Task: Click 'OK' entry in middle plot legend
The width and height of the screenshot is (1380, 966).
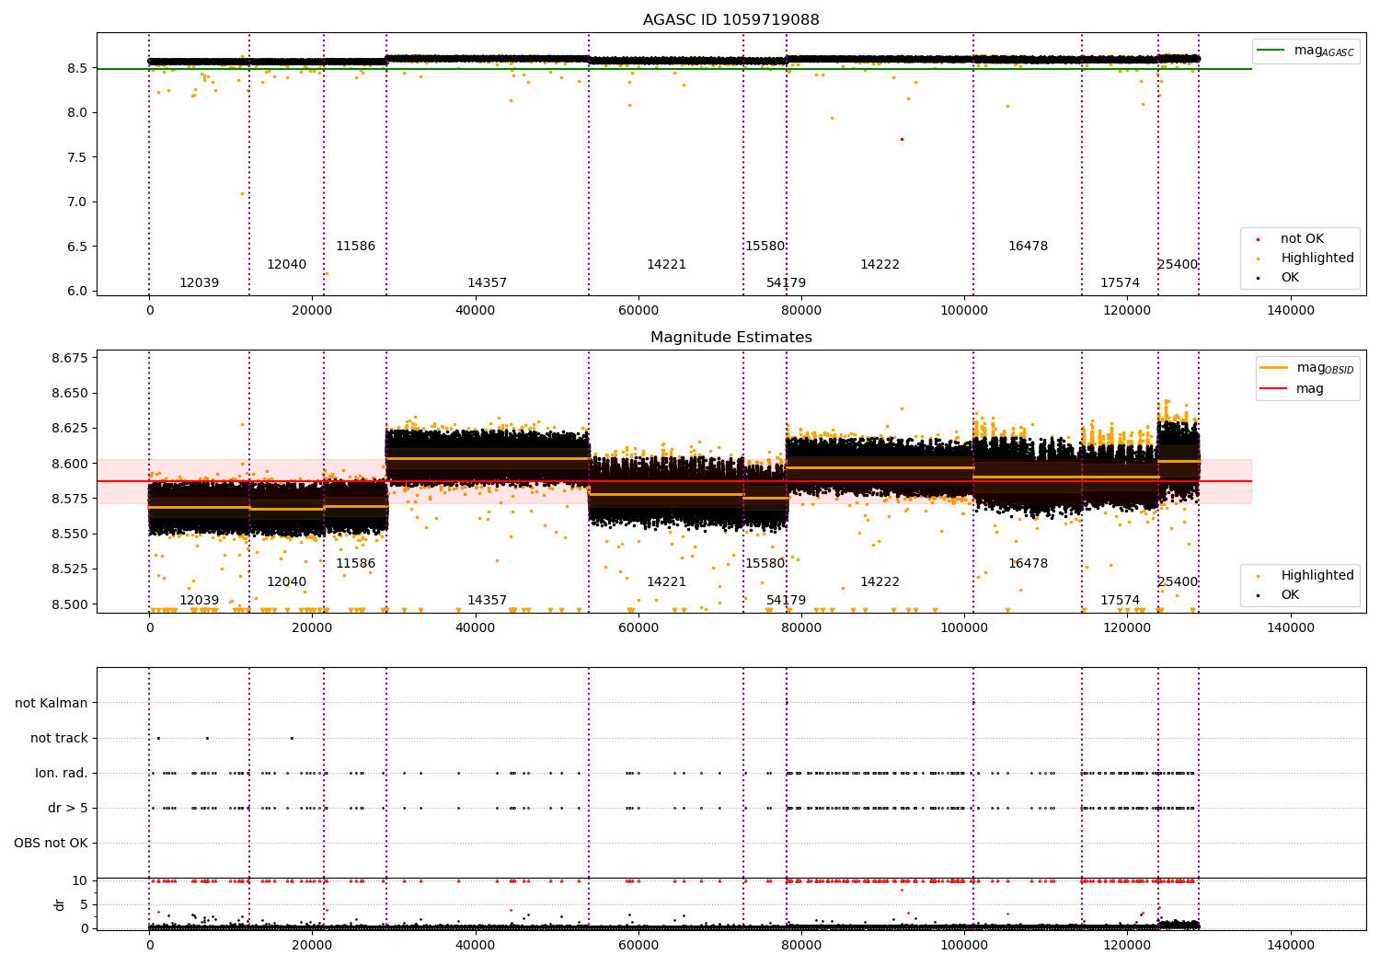Action: click(x=1290, y=595)
